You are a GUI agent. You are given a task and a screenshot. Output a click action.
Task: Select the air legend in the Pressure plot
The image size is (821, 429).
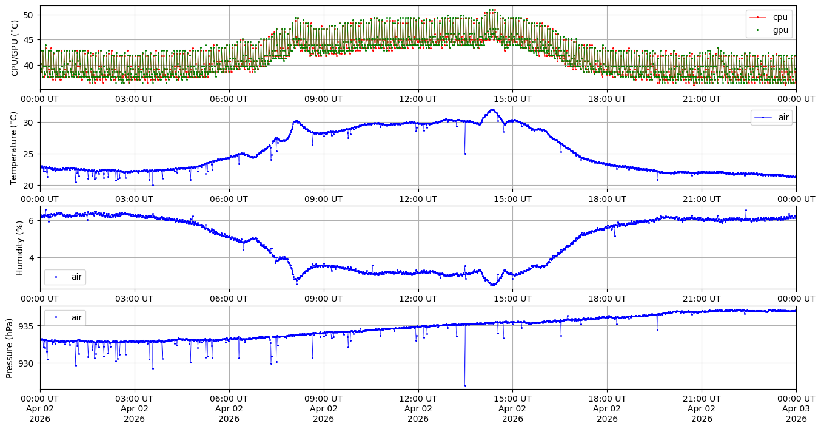pyautogui.click(x=76, y=317)
